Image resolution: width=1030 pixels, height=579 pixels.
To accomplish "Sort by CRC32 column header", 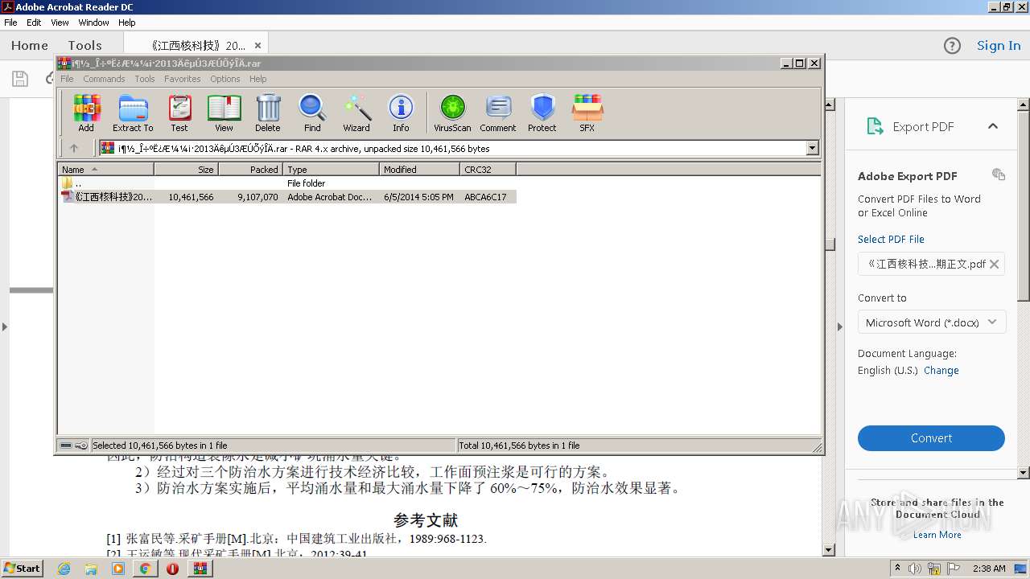I will pyautogui.click(x=488, y=170).
